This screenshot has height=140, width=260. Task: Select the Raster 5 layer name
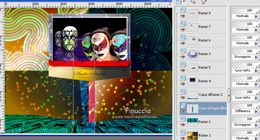click(x=204, y=68)
